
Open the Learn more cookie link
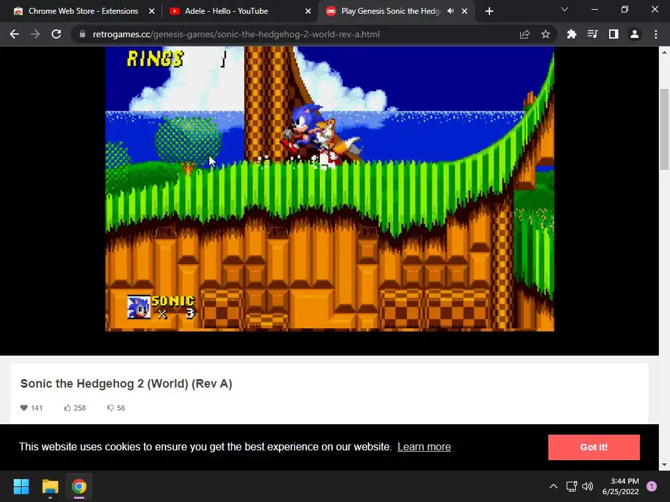424,446
